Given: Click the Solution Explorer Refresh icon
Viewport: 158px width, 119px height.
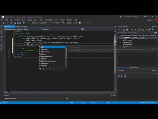Looking at the screenshot, I should (x=138, y=30).
